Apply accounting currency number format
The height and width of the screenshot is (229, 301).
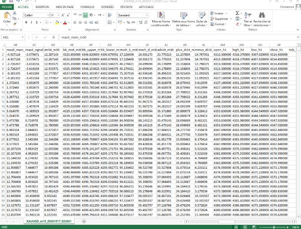pyautogui.click(x=120, y=22)
